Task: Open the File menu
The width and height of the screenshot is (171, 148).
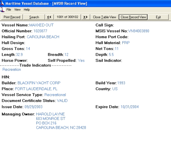Action: 9,10
